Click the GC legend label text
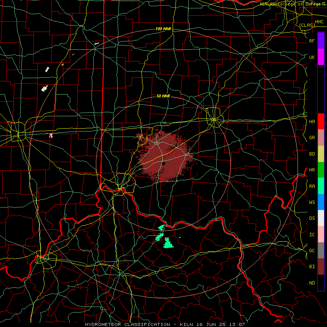327x327 pixels. coord(312,250)
